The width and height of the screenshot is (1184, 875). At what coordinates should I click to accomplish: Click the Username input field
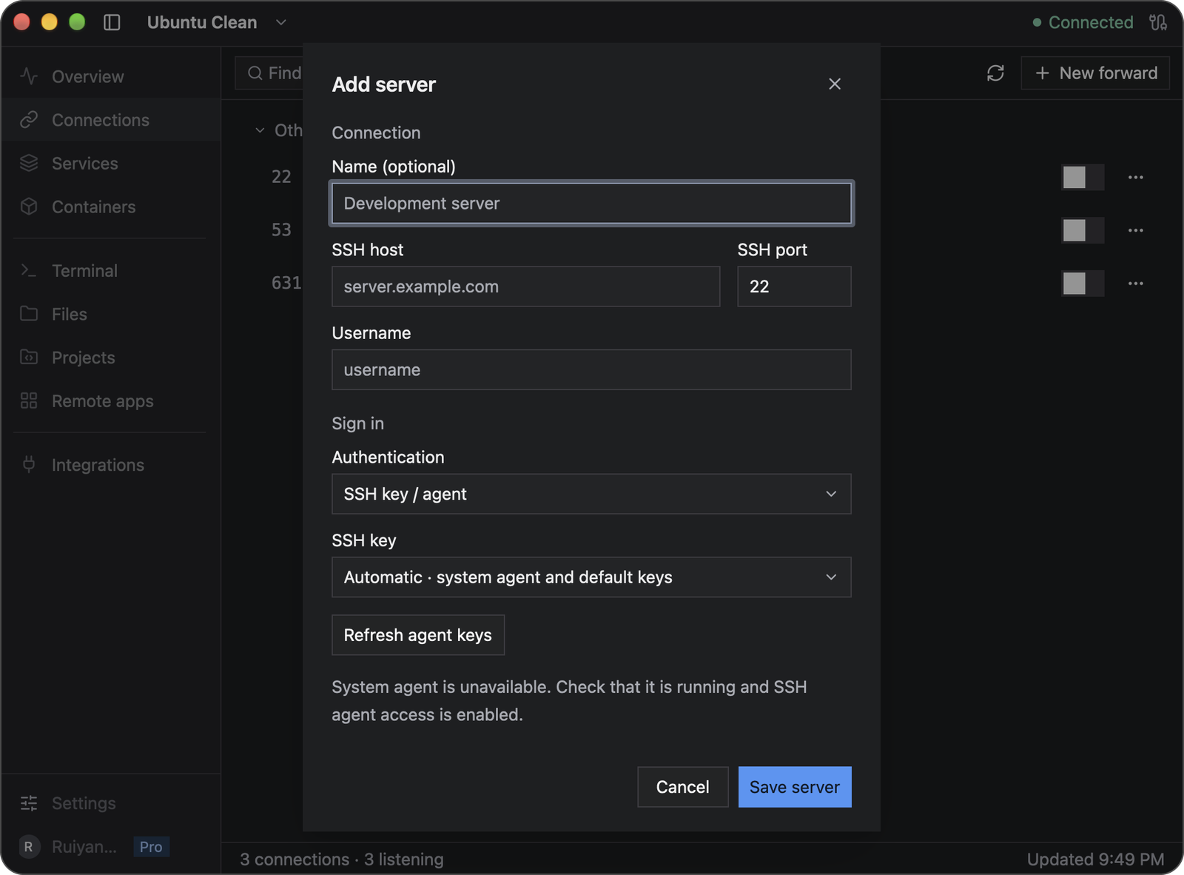[591, 369]
